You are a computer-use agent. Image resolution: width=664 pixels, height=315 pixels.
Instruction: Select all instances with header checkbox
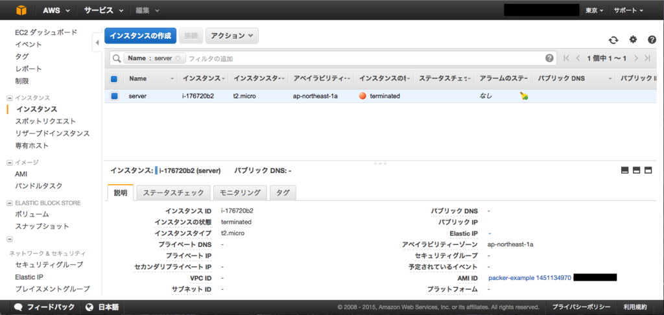[x=114, y=79]
